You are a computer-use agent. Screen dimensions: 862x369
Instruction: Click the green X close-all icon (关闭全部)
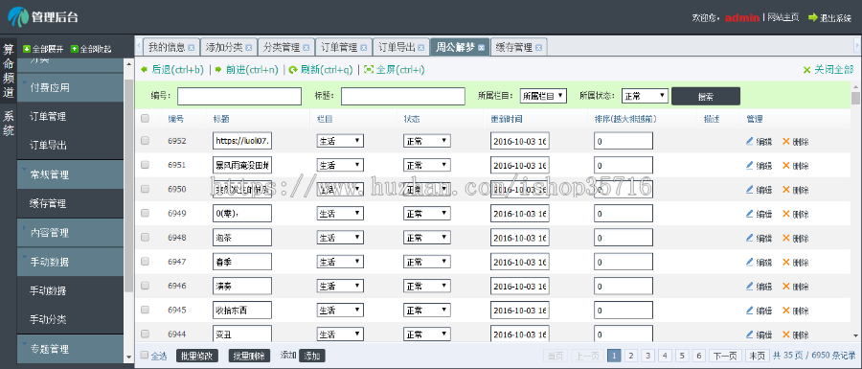tap(807, 70)
